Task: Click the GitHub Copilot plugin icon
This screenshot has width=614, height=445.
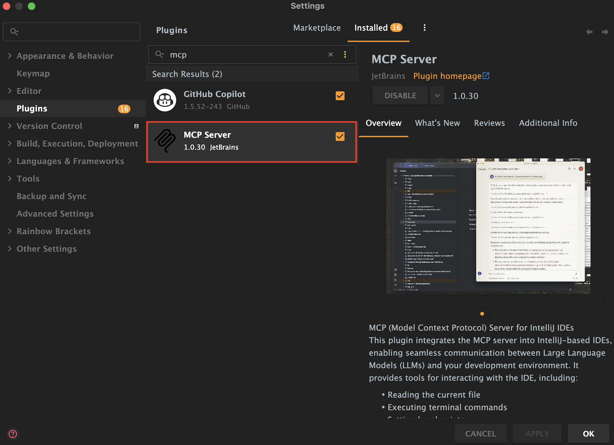Action: pyautogui.click(x=165, y=100)
